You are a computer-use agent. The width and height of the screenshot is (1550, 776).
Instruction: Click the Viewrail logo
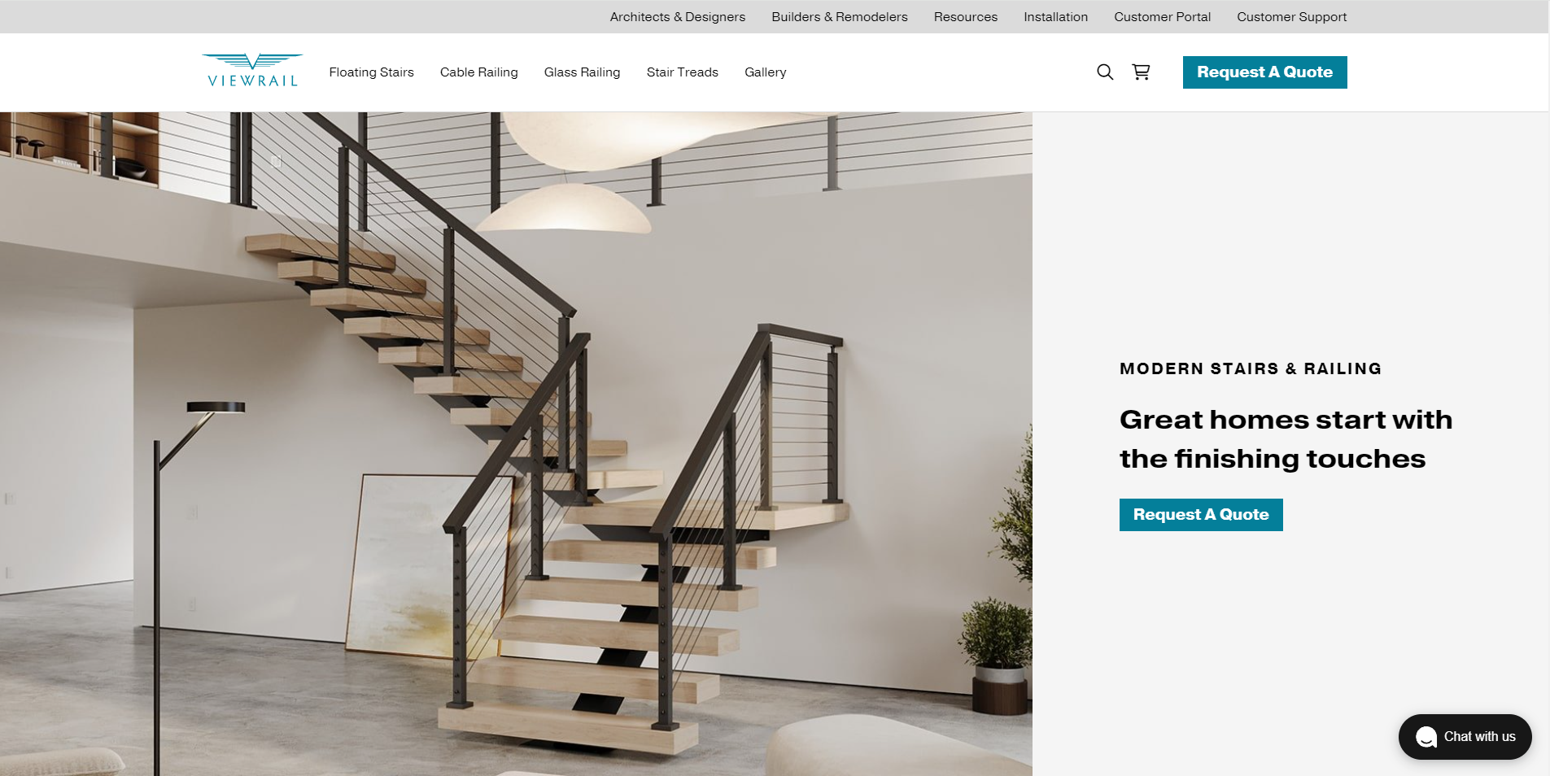252,71
